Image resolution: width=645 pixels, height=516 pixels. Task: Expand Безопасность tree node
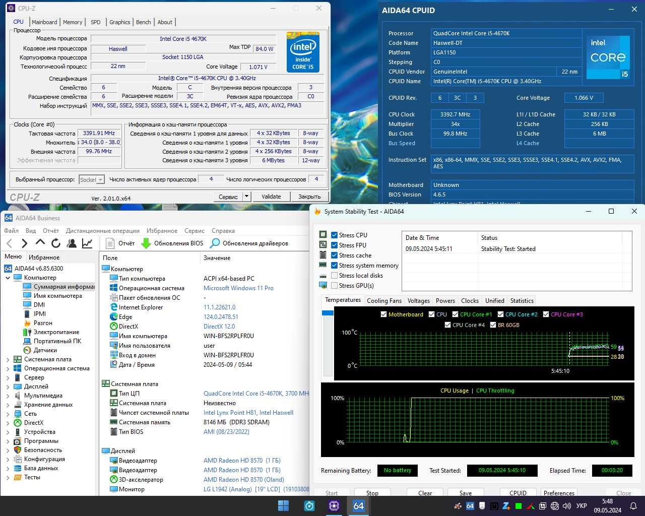click(x=8, y=450)
